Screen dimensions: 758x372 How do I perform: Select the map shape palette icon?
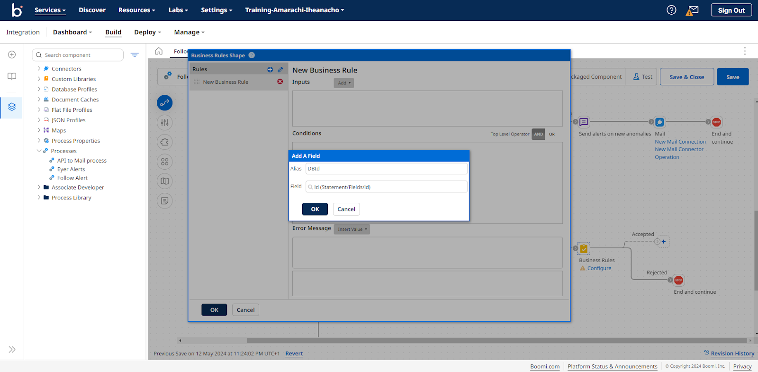coord(164,181)
